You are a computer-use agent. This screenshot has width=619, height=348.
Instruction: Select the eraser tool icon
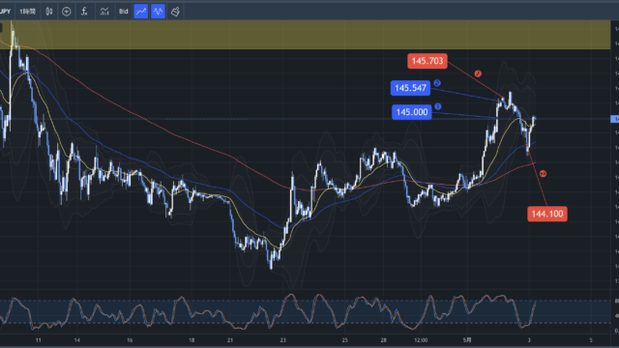tap(175, 12)
